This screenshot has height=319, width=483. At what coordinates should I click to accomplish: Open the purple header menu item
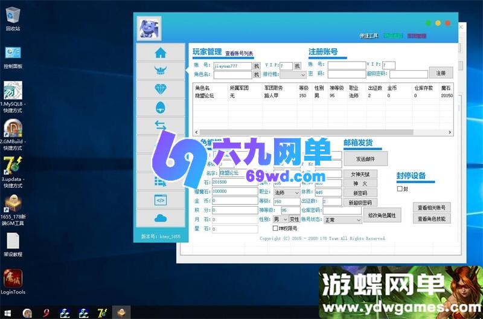417,36
